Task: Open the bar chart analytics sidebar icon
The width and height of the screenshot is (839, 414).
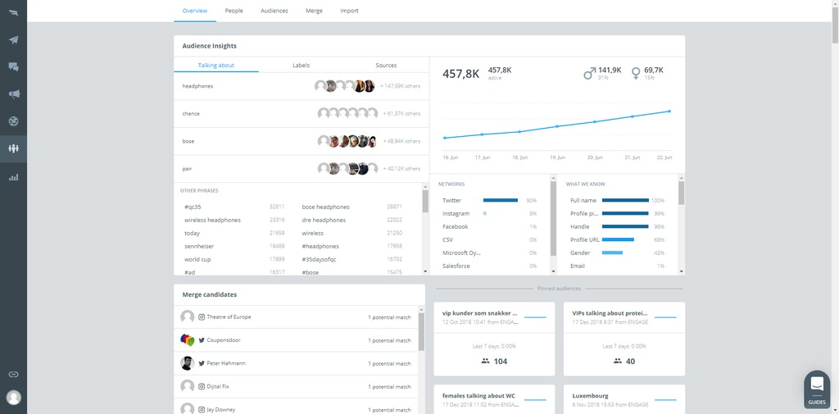Action: tap(13, 176)
